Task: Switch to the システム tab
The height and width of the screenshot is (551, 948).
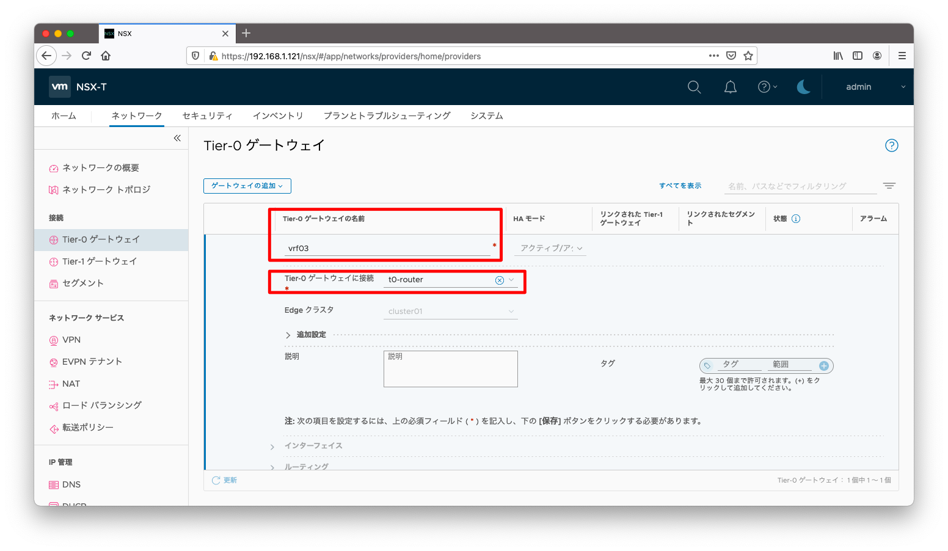Action: pos(487,115)
